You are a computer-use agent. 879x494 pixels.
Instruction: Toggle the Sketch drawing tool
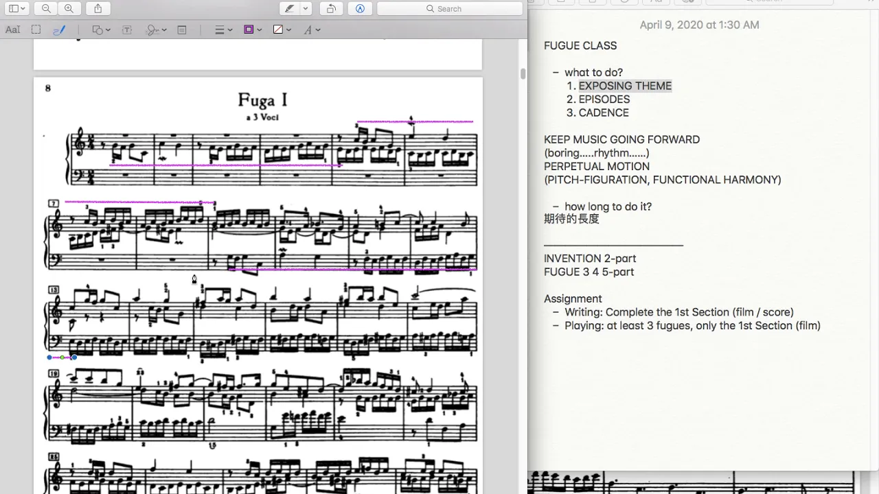pos(59,30)
